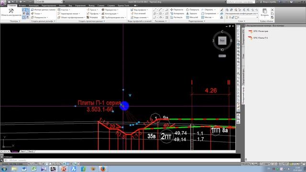Open the Help (Справка) ribbon tab
306x172 pixels.
pos(111,5)
